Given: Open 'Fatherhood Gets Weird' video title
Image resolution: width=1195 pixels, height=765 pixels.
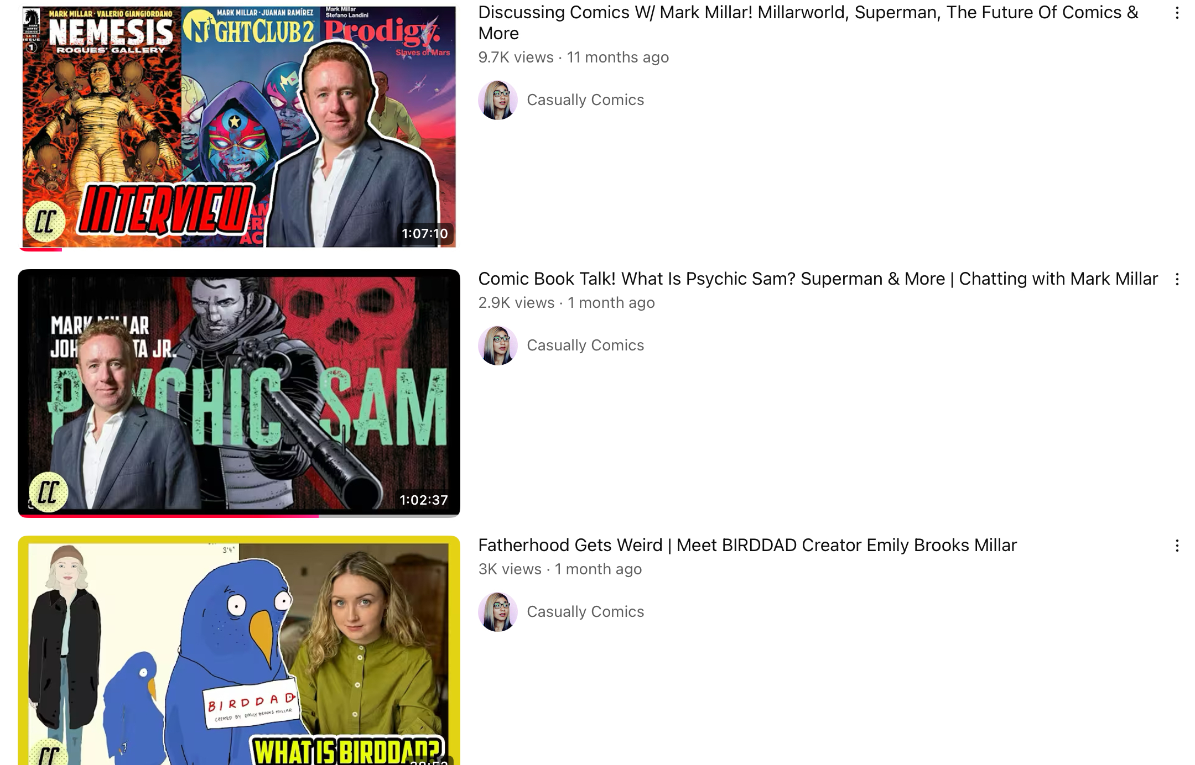Looking at the screenshot, I should tap(747, 546).
